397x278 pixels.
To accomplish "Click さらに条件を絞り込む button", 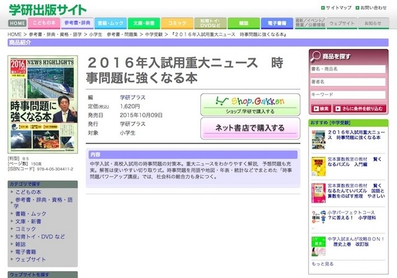I will pos(360,109).
